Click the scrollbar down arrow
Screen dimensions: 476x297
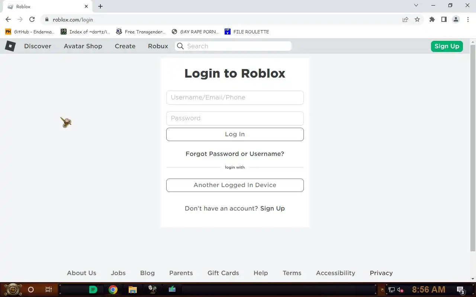point(473,279)
